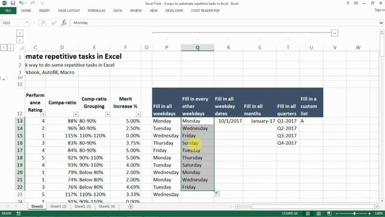Customize Quick Access Toolbar dropdown arrow

point(42,4)
